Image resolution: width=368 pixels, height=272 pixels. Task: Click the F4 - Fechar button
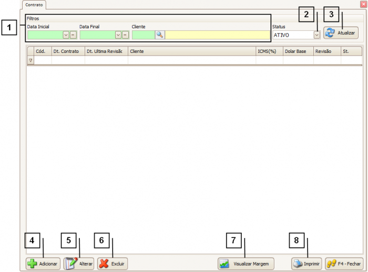point(344,264)
